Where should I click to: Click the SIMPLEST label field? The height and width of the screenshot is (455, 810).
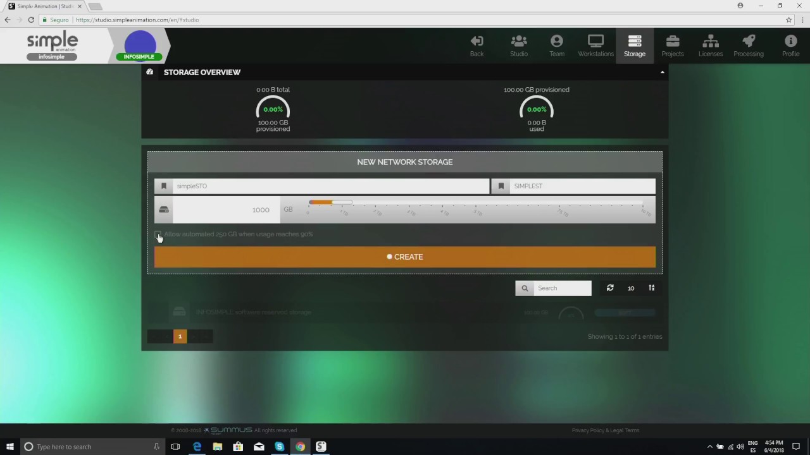[x=582, y=186]
